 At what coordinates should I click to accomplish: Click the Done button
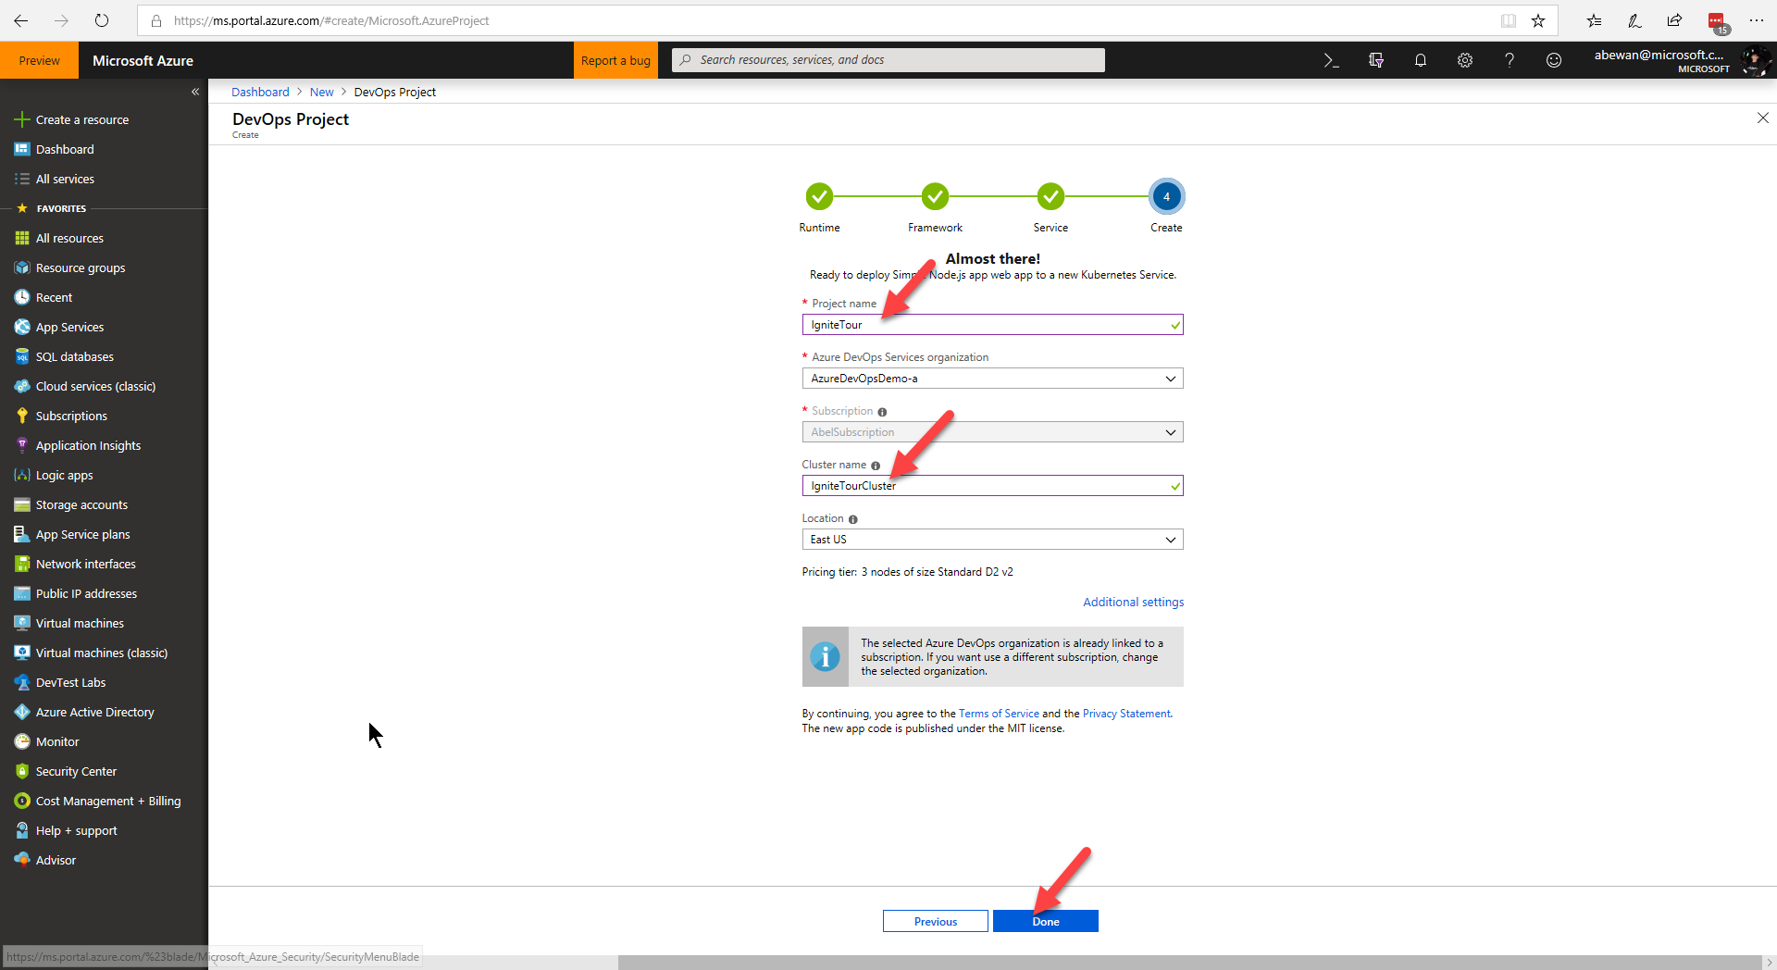point(1046,921)
